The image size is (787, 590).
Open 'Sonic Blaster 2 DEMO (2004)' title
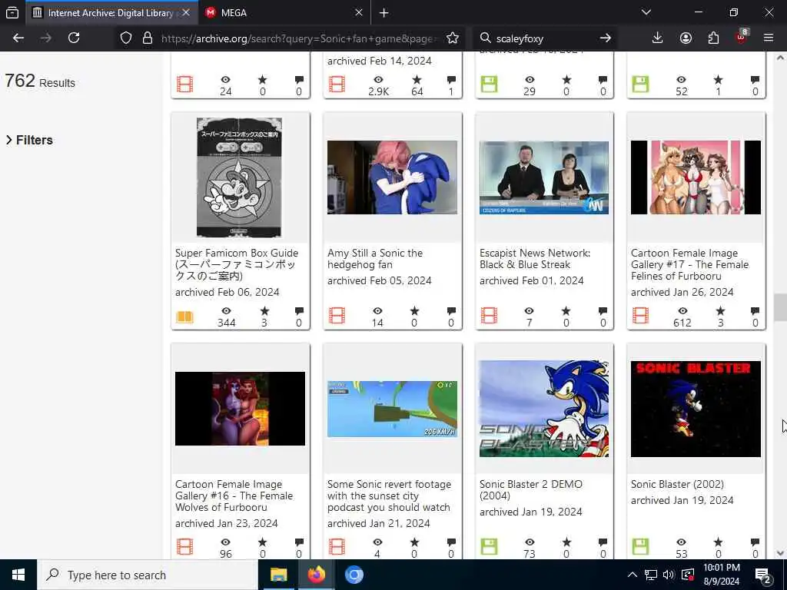[x=530, y=490]
